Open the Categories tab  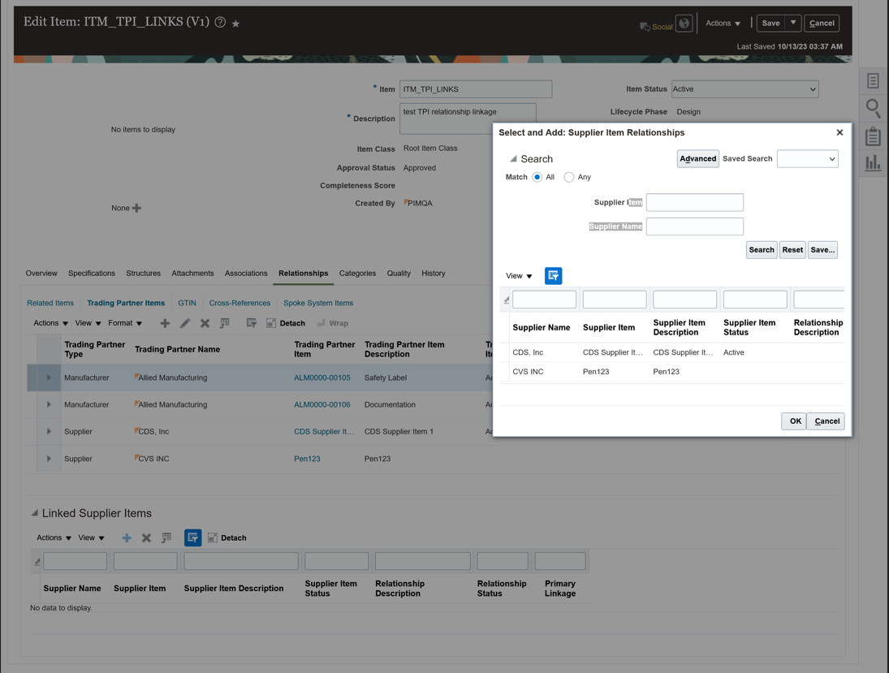click(x=357, y=274)
